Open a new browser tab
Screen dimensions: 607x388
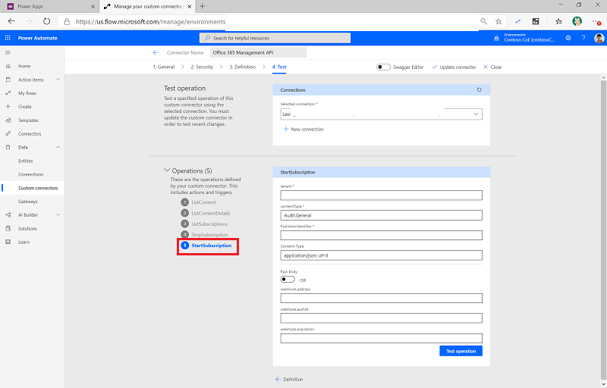pos(202,6)
